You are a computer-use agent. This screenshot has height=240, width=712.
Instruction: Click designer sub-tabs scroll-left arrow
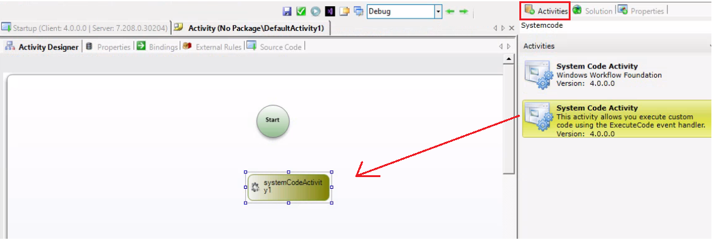pos(501,46)
